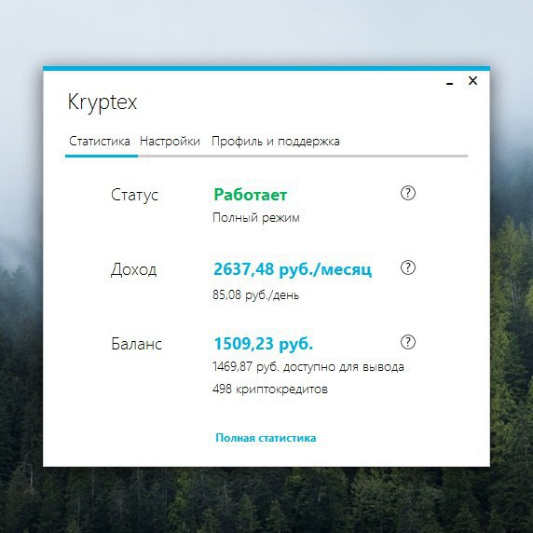Close the Kryptex window
The image size is (533, 533).
click(472, 81)
